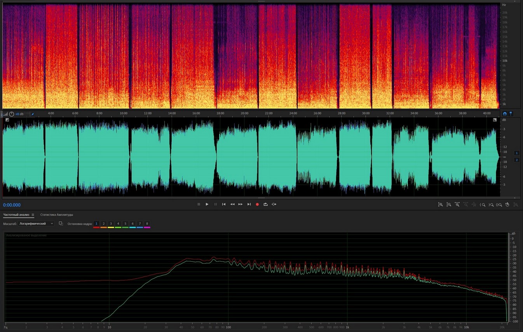Toggle channel 1 enable button
Viewport: 523px width, 332px height.
516,153
